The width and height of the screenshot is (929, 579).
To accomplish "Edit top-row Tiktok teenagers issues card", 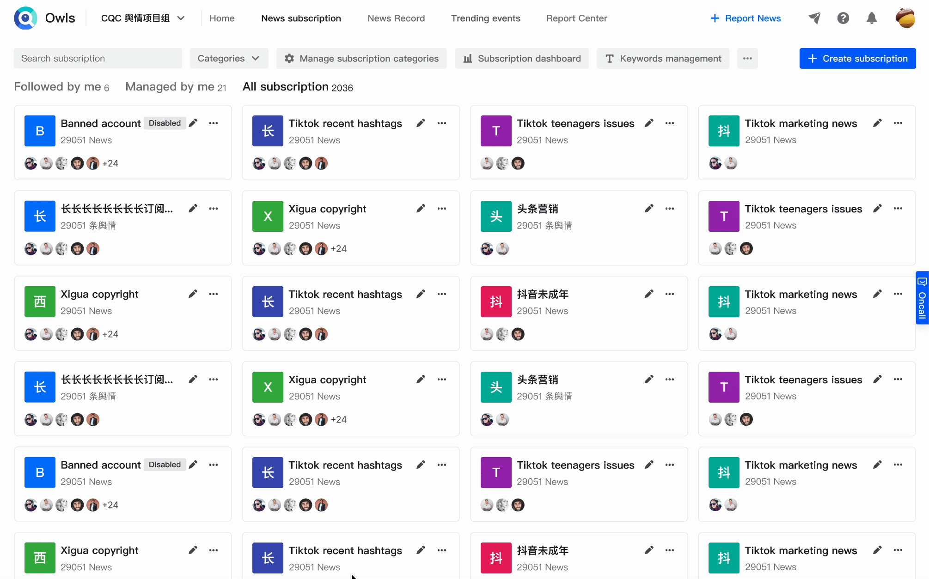I will point(649,123).
